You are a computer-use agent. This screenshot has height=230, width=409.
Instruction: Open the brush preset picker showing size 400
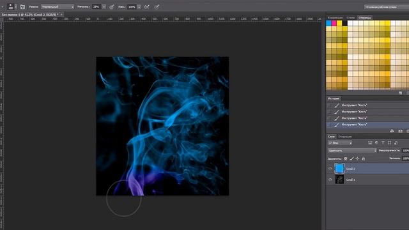[12, 6]
